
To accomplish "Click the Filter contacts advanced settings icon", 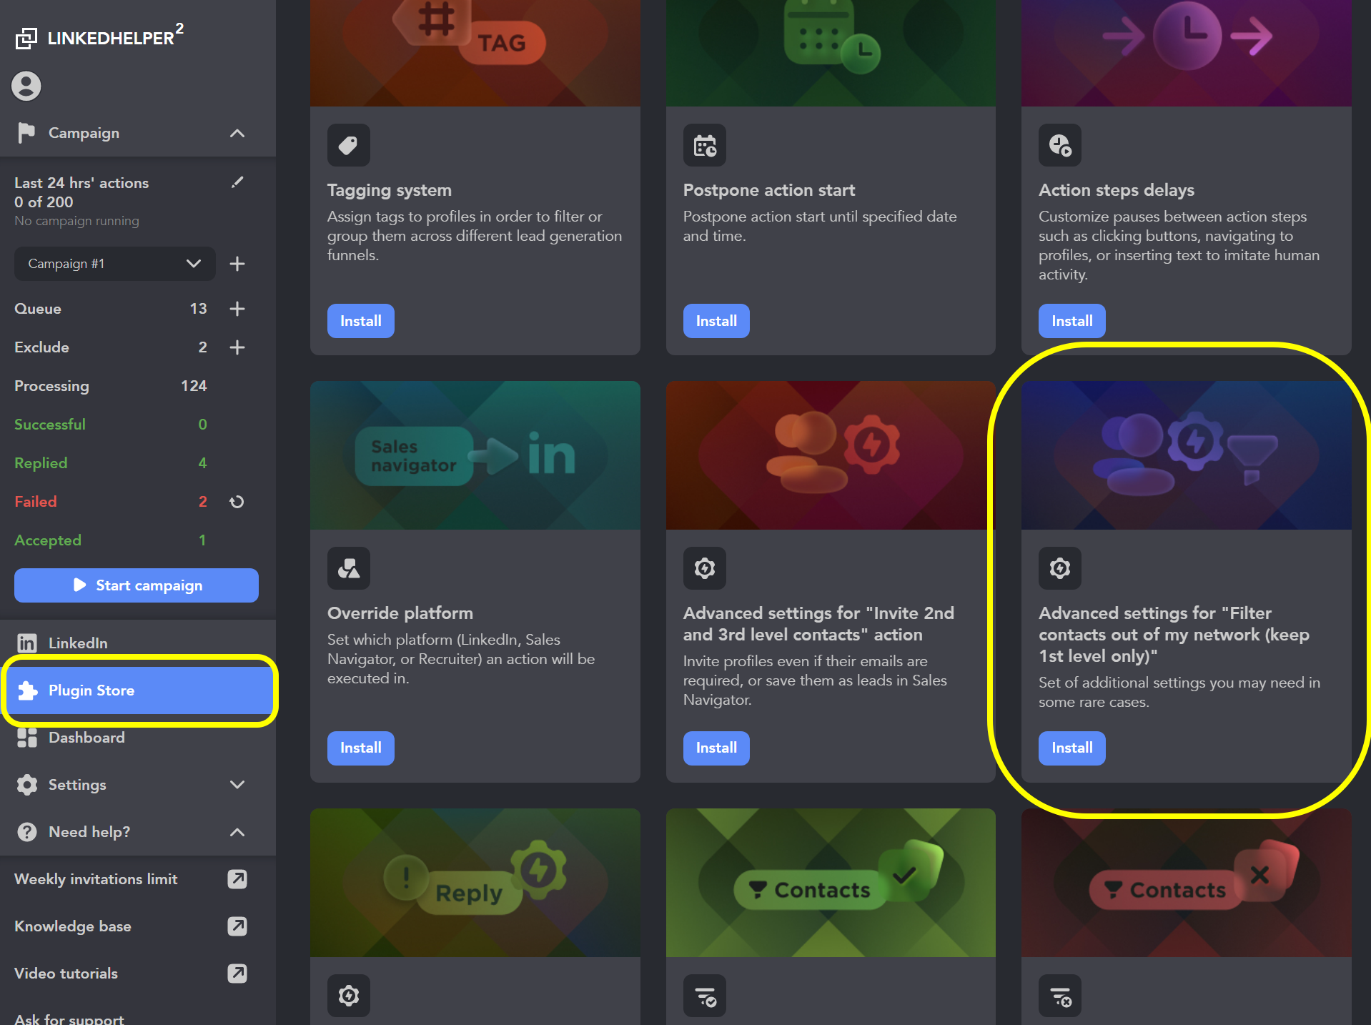I will pos(1060,569).
